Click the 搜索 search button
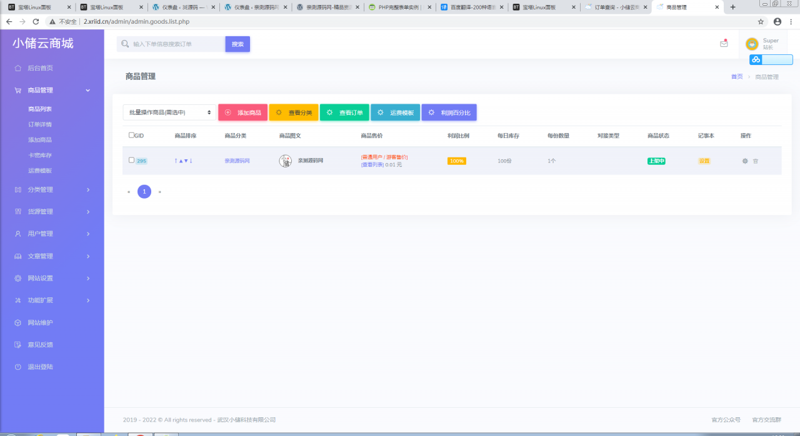The image size is (800, 436). [x=237, y=44]
